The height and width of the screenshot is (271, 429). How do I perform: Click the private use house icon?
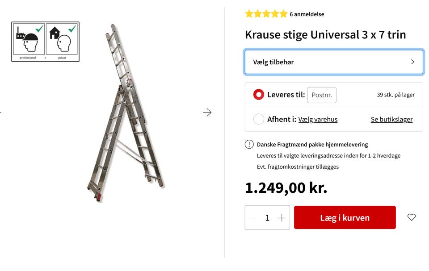pyautogui.click(x=62, y=39)
